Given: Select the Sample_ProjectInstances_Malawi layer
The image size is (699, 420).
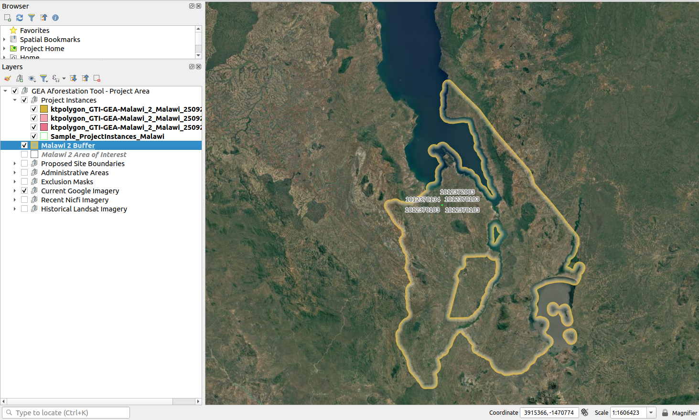Looking at the screenshot, I should point(108,136).
